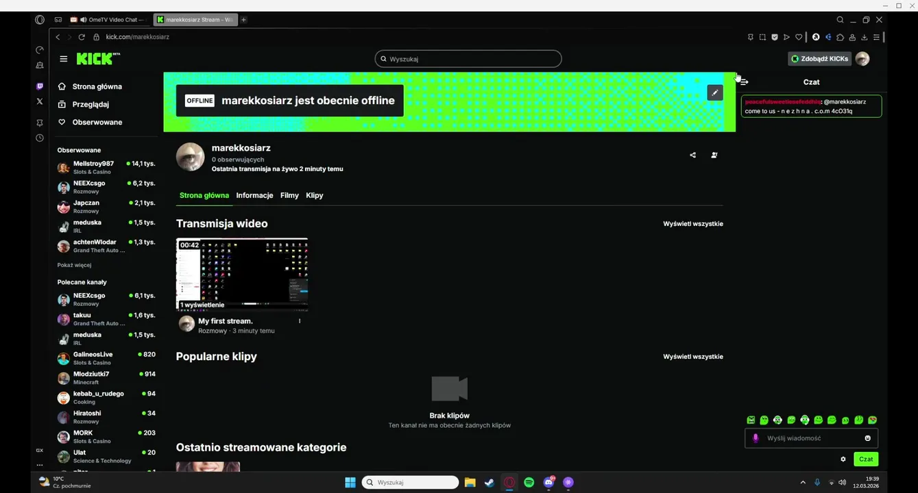
Task: Click the Wyszukaj search box on Kick
Action: pyautogui.click(x=468, y=59)
